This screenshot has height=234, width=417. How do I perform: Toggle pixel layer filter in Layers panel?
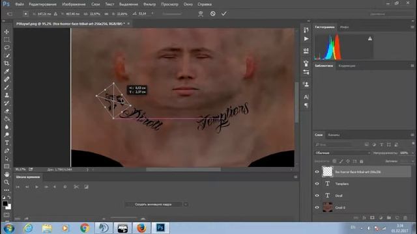tap(367, 144)
